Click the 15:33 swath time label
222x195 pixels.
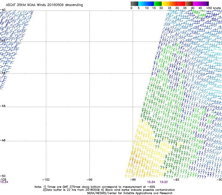pyautogui.click(x=164, y=182)
